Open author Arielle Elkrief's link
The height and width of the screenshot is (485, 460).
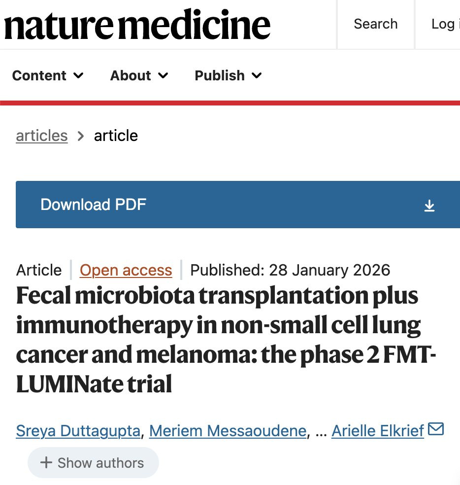click(377, 431)
